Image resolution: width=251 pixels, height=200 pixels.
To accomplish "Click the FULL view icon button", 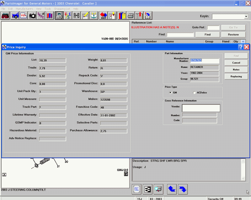I will click(136, 189).
